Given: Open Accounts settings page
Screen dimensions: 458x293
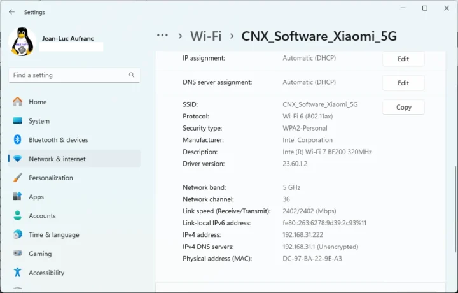Looking at the screenshot, I should click(x=74, y=215).
